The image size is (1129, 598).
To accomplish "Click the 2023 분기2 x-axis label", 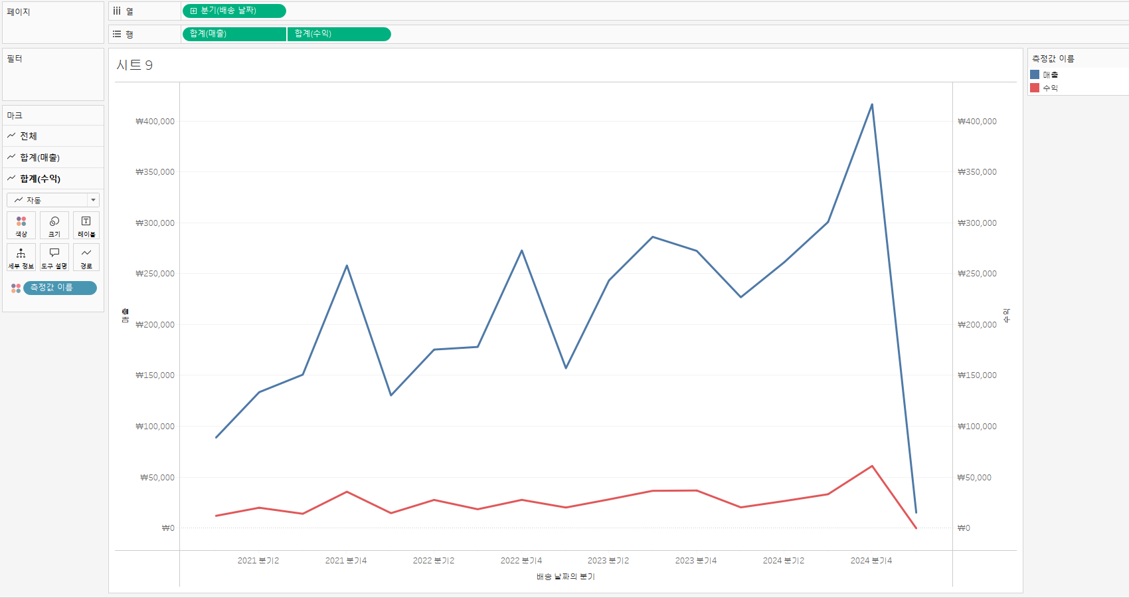I will (608, 561).
